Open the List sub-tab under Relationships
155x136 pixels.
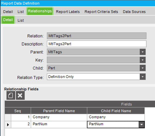[21, 20]
